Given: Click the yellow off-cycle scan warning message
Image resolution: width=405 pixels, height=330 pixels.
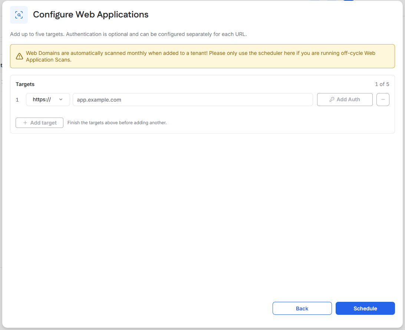Looking at the screenshot, I should [200, 56].
